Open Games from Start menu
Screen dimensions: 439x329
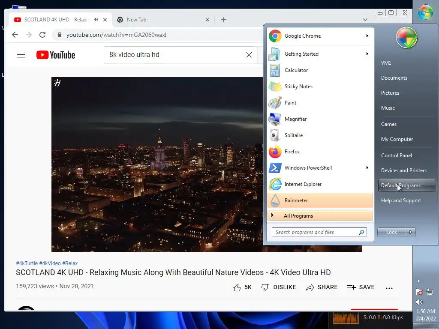pyautogui.click(x=388, y=124)
